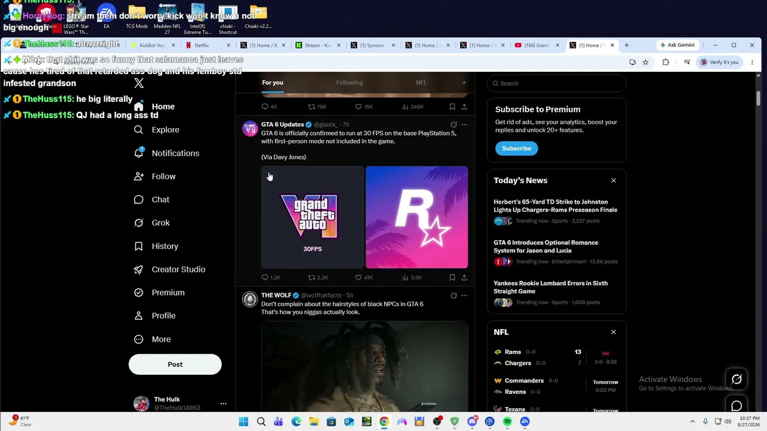This screenshot has height=431, width=767.
Task: Open Windows Start menu
Action: [243, 422]
